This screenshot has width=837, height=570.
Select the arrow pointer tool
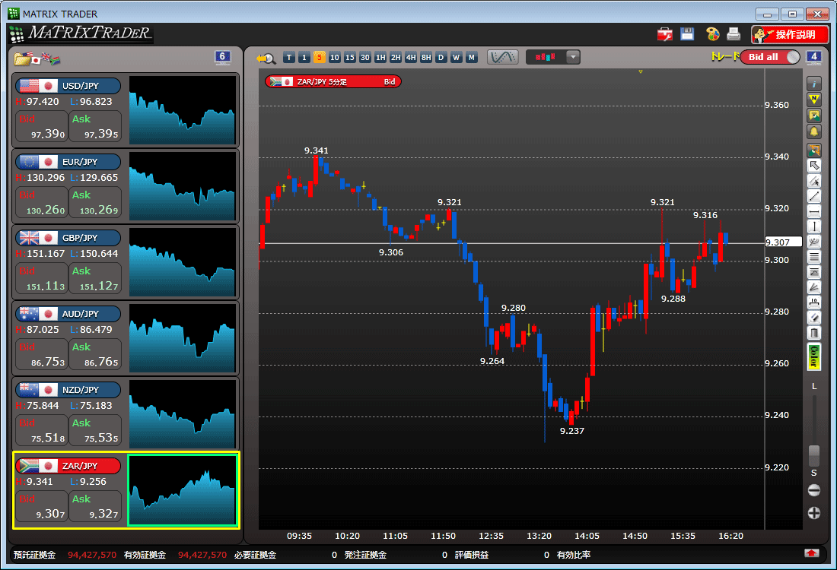click(x=813, y=165)
